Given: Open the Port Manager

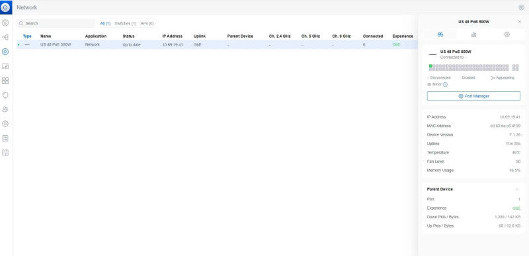Looking at the screenshot, I should coord(473,96).
